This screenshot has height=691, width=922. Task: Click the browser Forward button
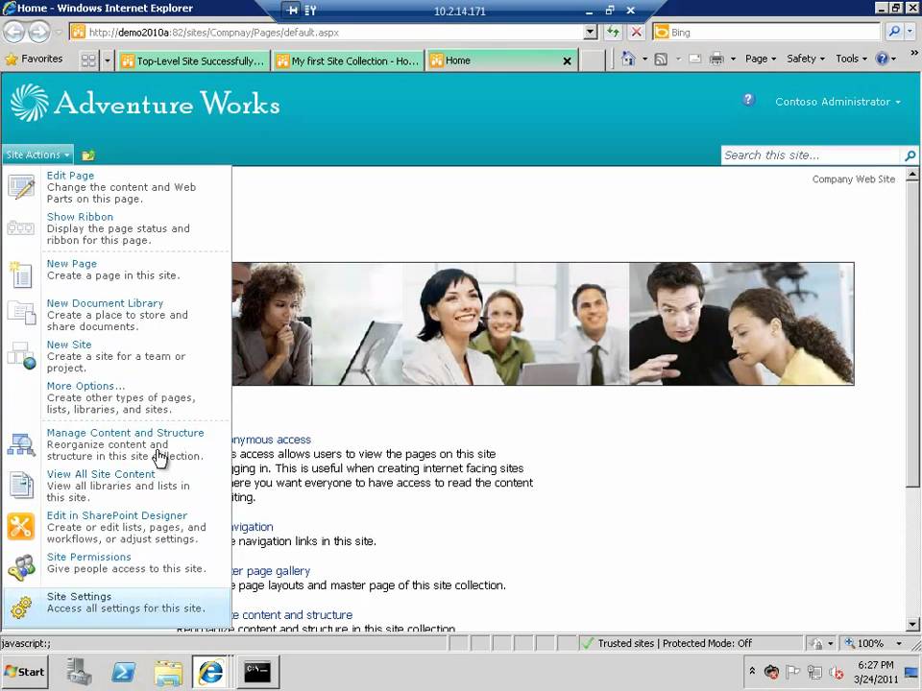click(38, 32)
